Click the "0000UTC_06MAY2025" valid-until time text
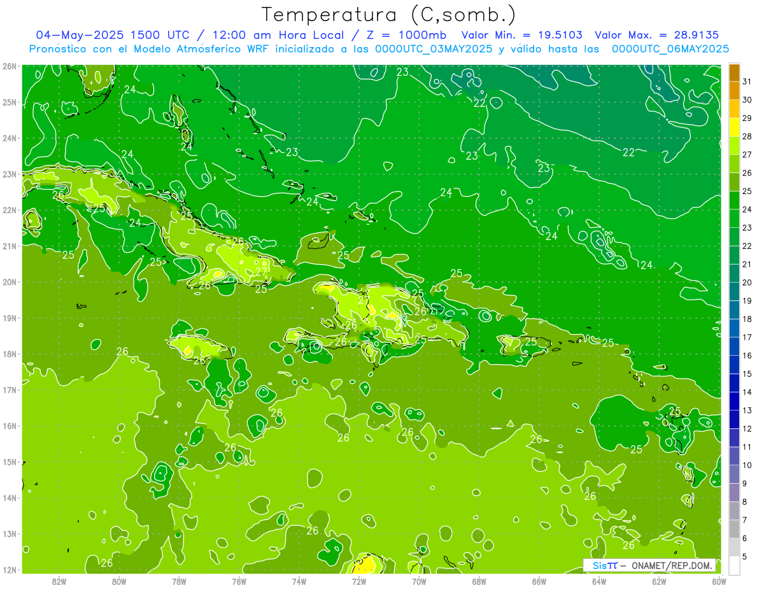 (670, 48)
